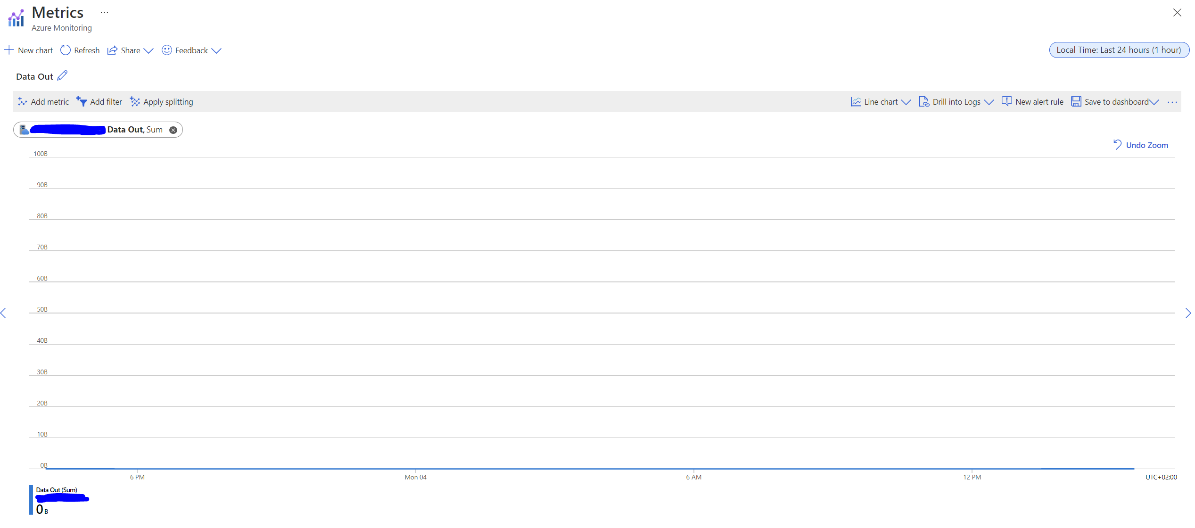This screenshot has height=528, width=1195.
Task: Open the Local Time Last 24 hours selector
Action: pyautogui.click(x=1119, y=50)
